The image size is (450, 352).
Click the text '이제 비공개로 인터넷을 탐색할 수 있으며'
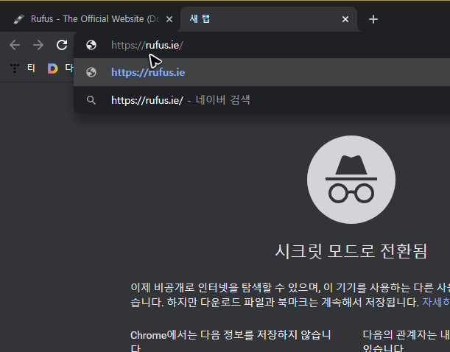(225, 287)
